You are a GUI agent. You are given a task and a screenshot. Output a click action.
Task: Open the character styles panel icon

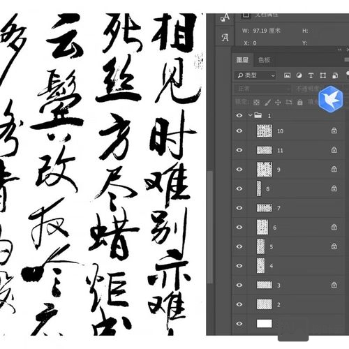[225, 17]
